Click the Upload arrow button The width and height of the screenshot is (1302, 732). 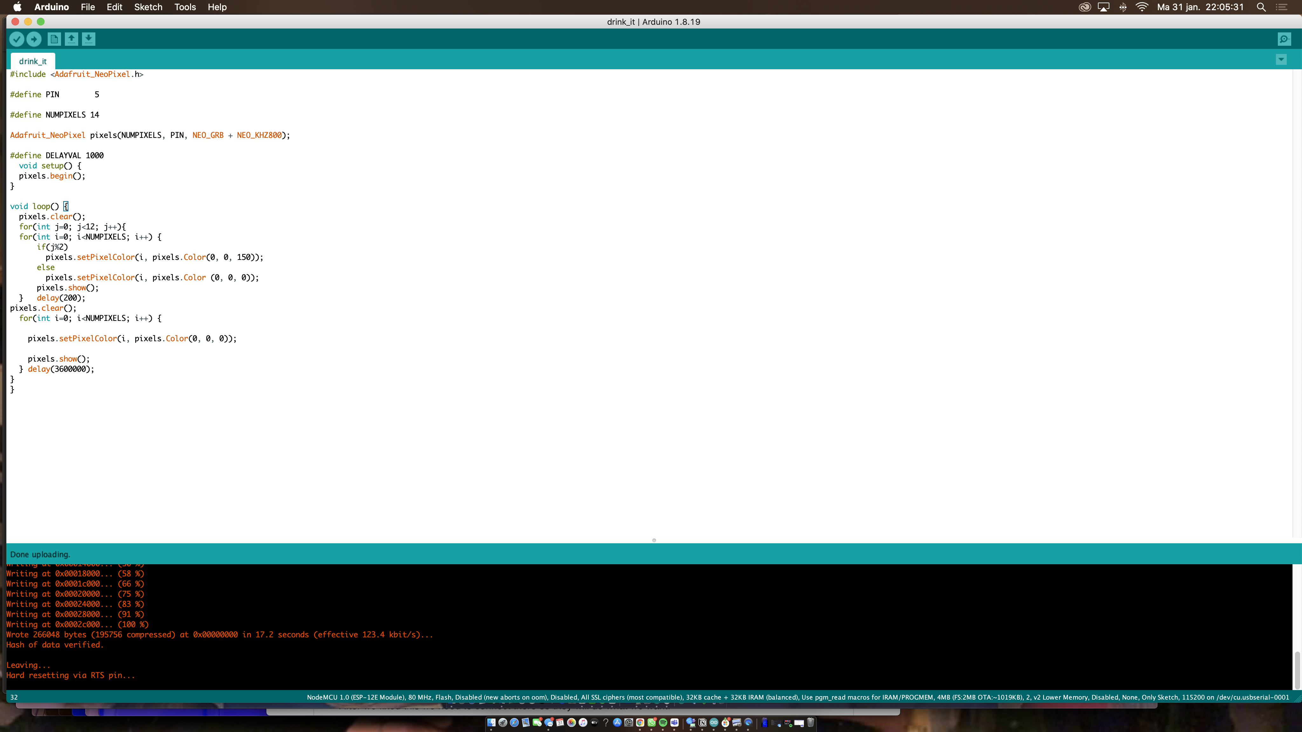[34, 39]
